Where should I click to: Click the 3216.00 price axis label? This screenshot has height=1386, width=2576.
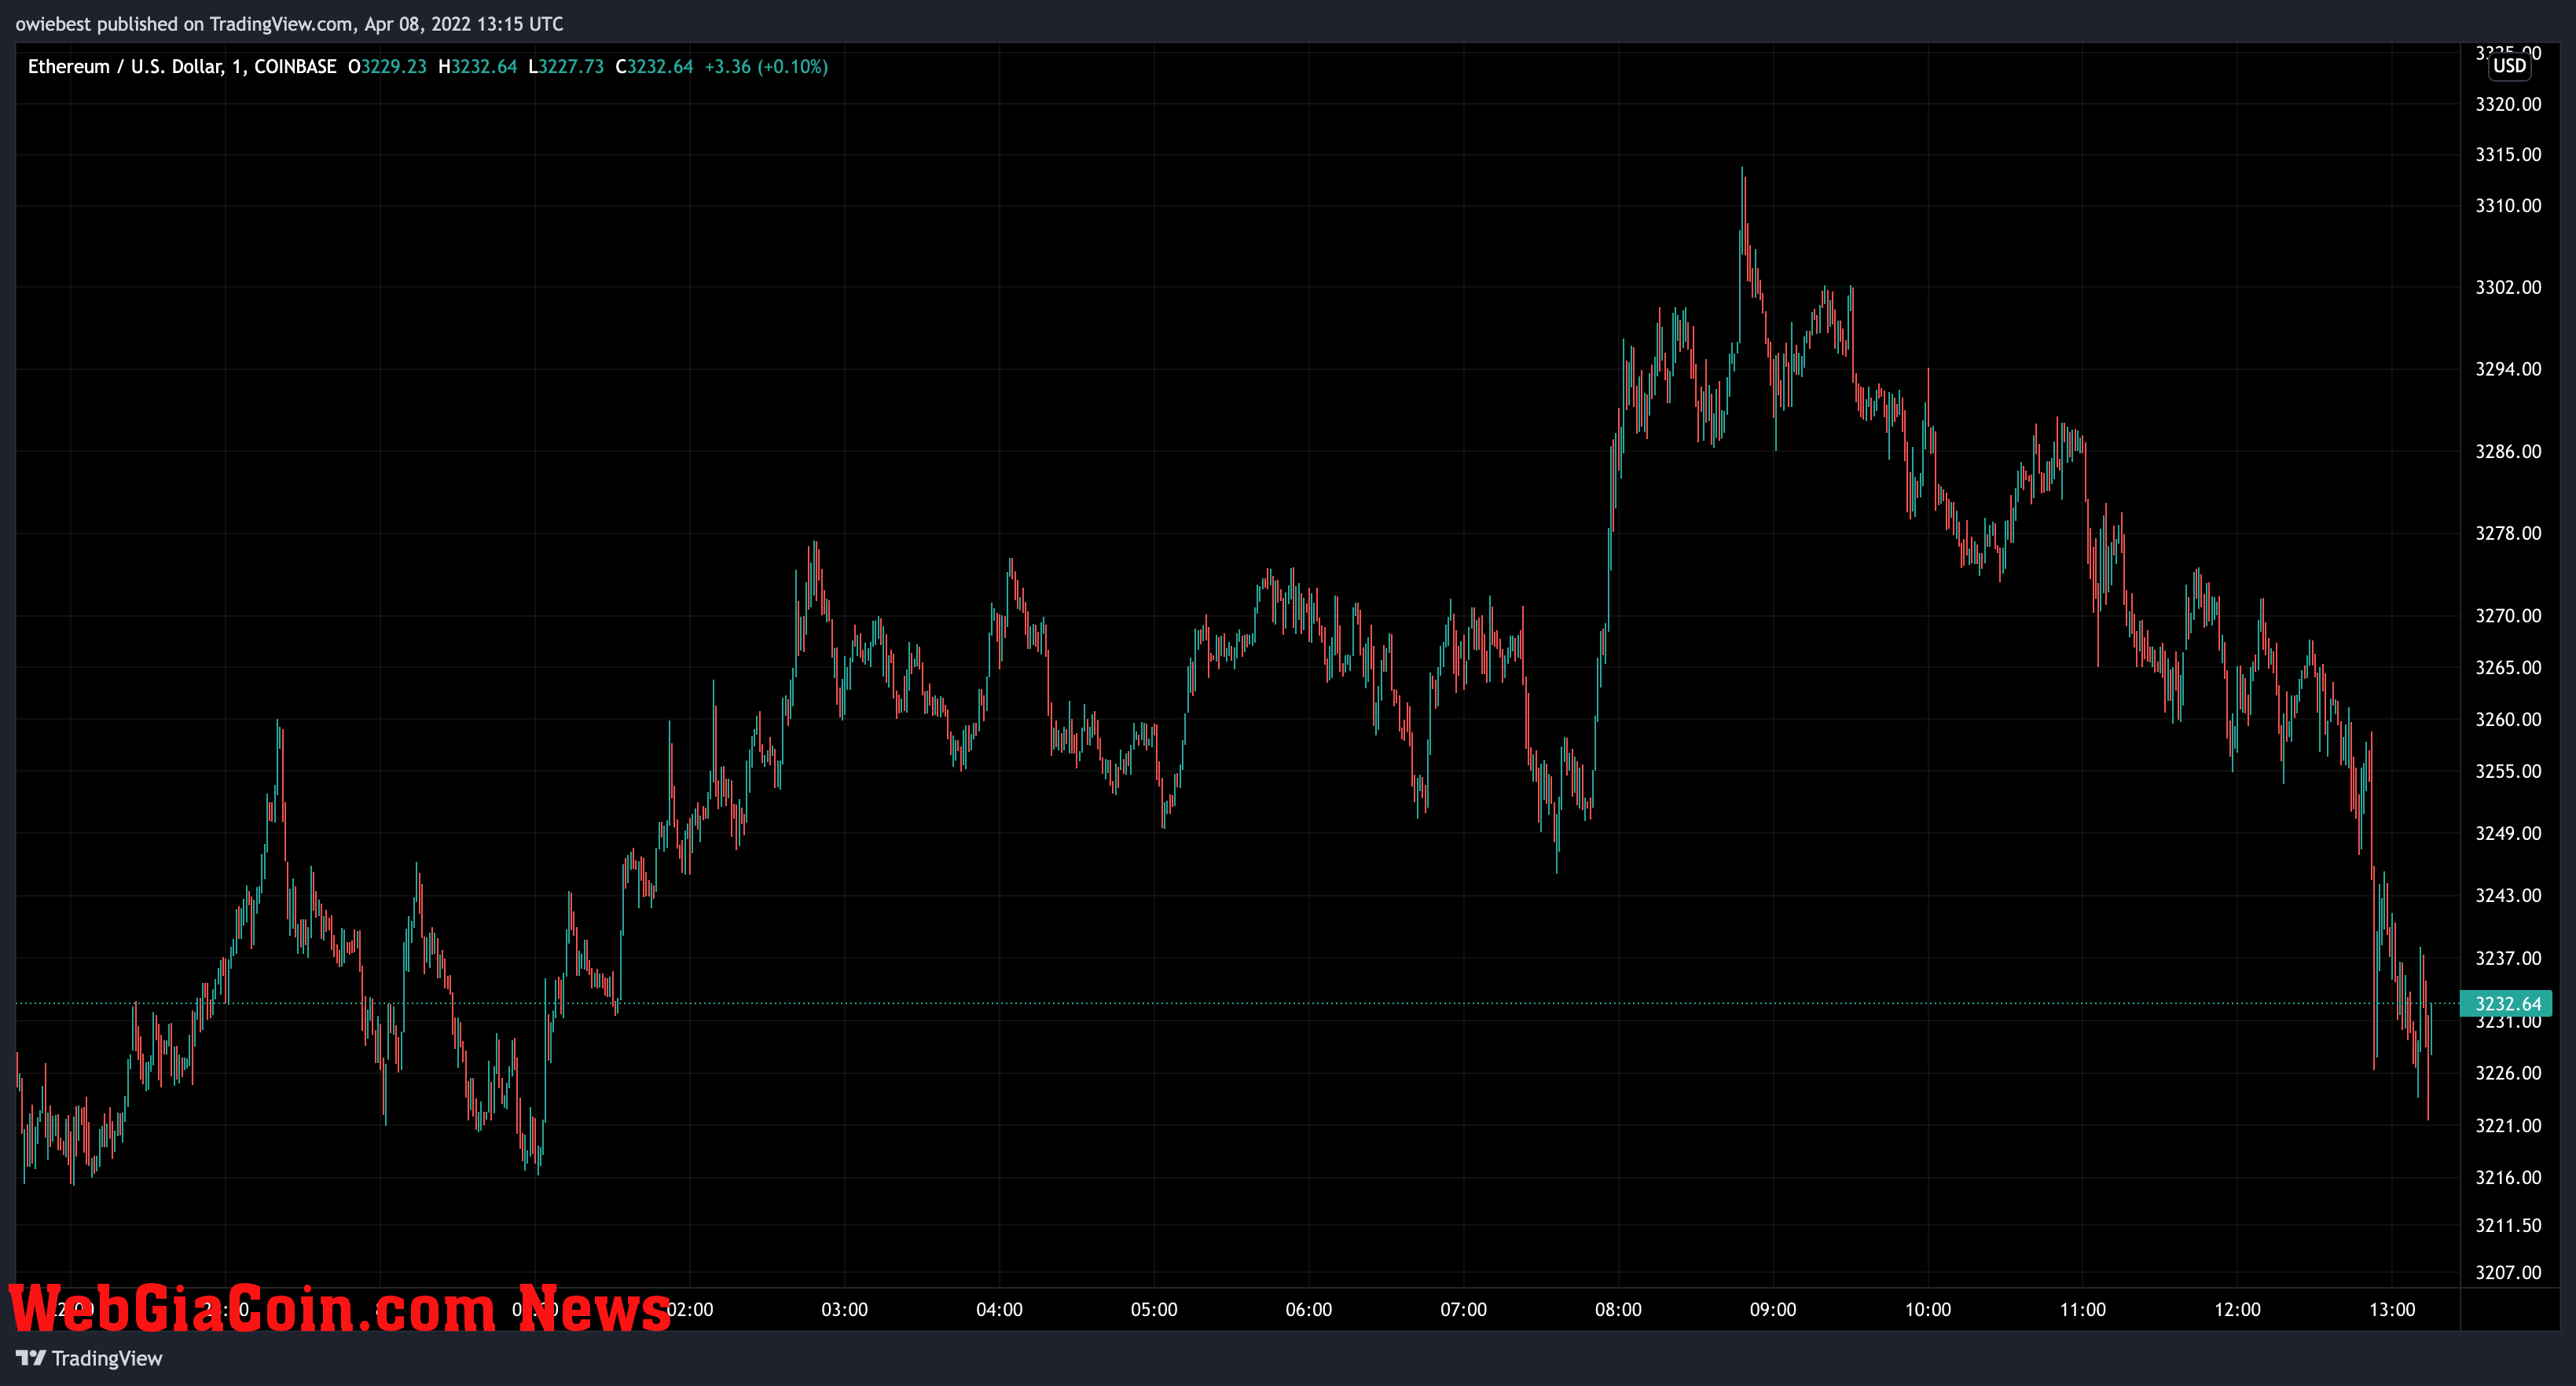click(2508, 1177)
